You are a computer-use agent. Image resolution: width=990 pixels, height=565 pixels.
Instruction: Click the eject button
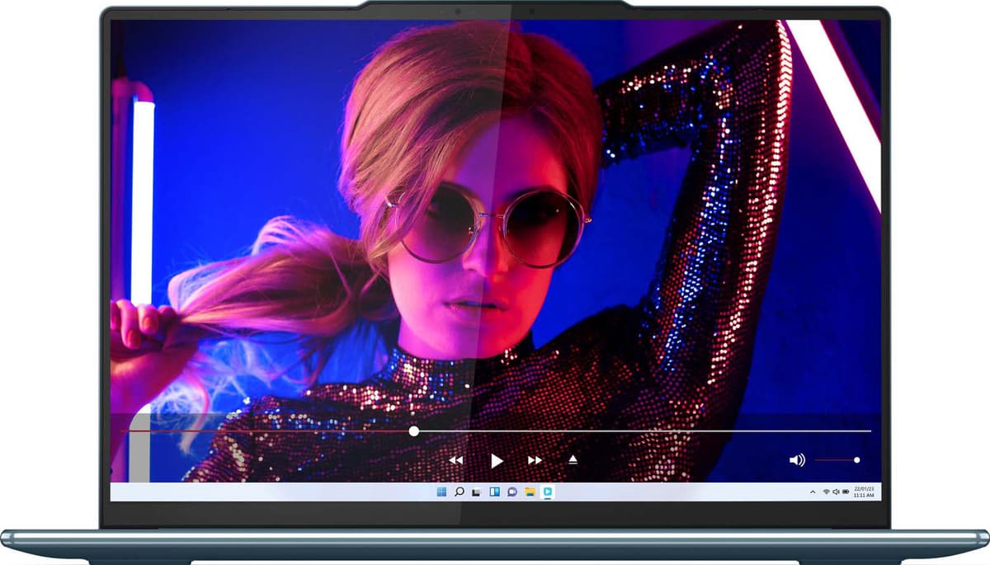point(573,459)
